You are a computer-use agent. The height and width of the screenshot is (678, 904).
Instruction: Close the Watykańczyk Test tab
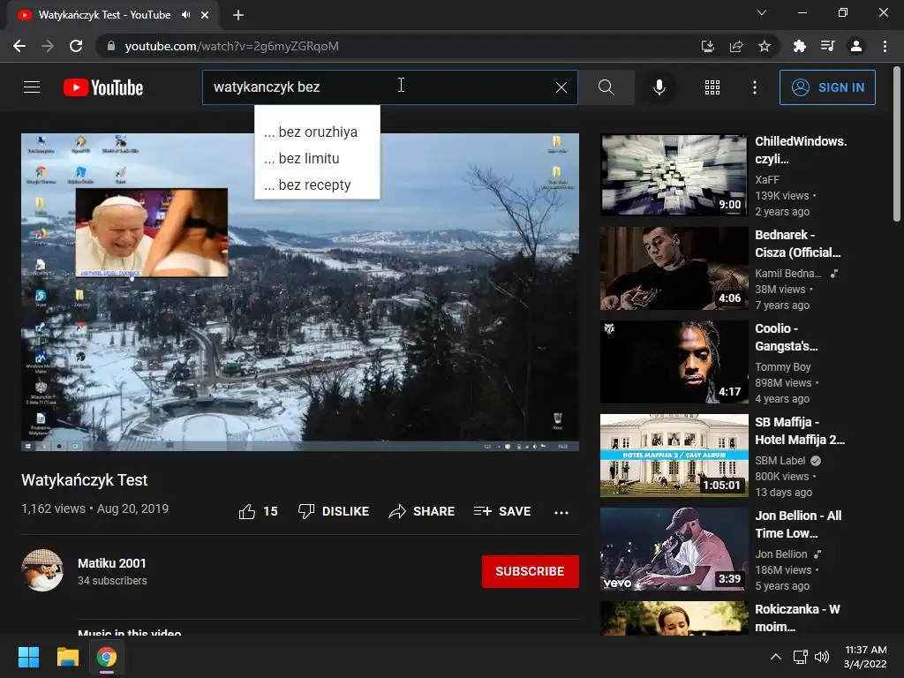pos(205,15)
